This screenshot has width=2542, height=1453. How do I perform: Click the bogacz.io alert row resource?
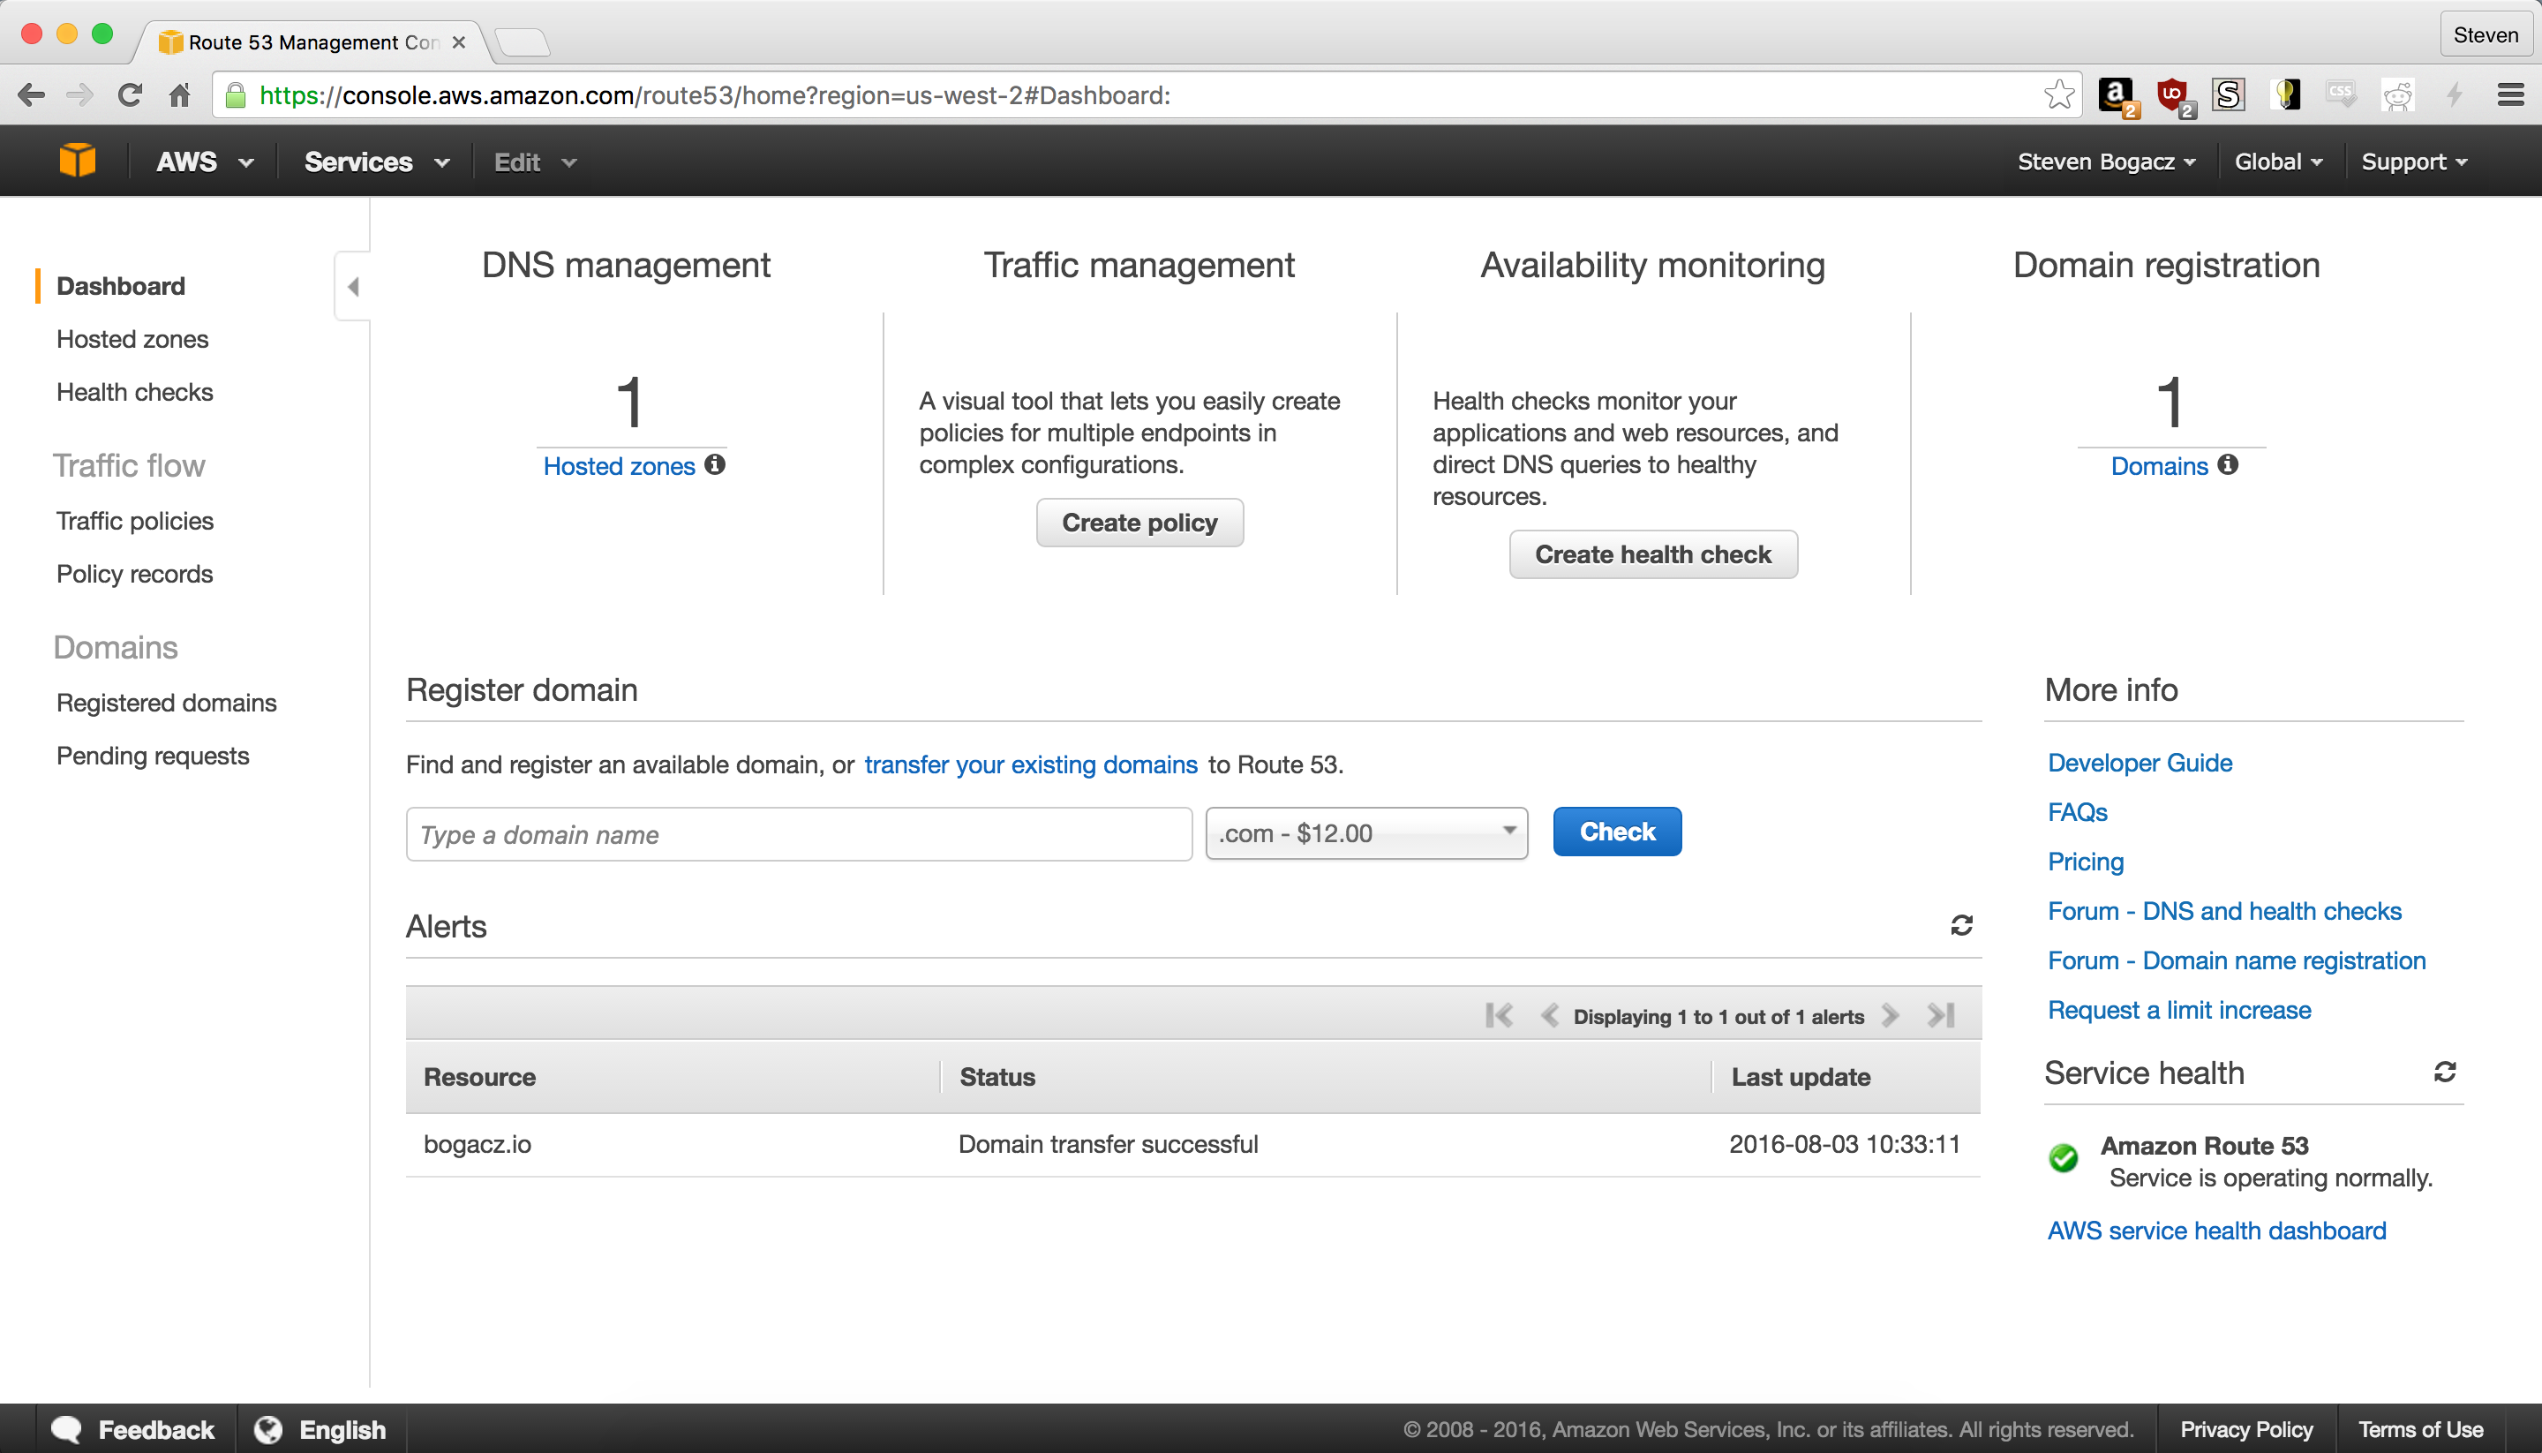tap(477, 1144)
